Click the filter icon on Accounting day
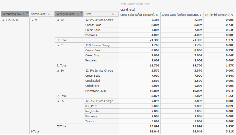This screenshot has height=135, width=236. pos(27,13)
